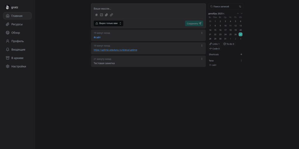Open the Видно только вам visibility dropdown
299x149 pixels.
pos(108,23)
